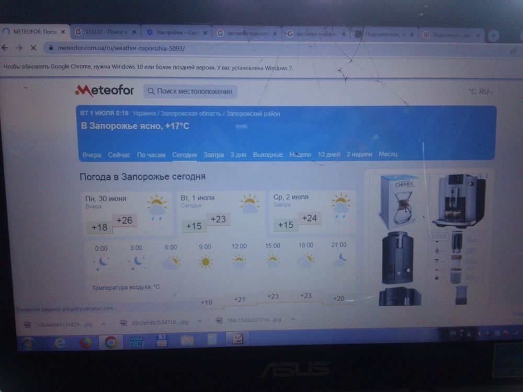This screenshot has height=392, width=523.
Task: Select the Сейчас forecast tab
Action: pos(119,155)
